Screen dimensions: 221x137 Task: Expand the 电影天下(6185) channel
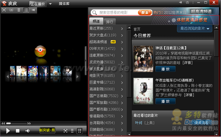tap(106, 76)
